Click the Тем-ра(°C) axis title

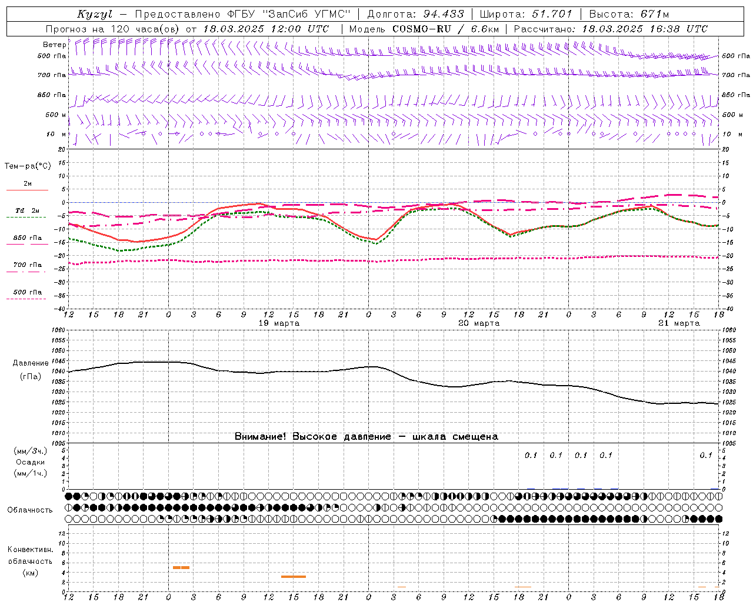[28, 166]
